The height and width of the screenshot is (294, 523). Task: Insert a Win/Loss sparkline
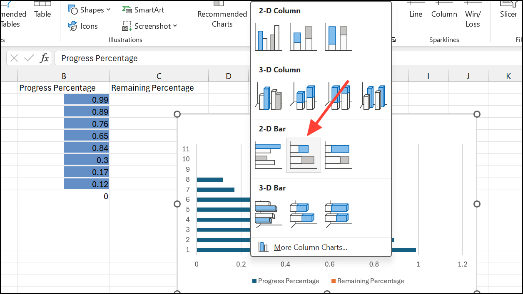473,17
